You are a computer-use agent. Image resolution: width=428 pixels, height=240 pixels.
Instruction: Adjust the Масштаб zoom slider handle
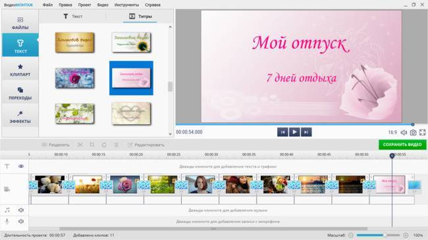385,235
